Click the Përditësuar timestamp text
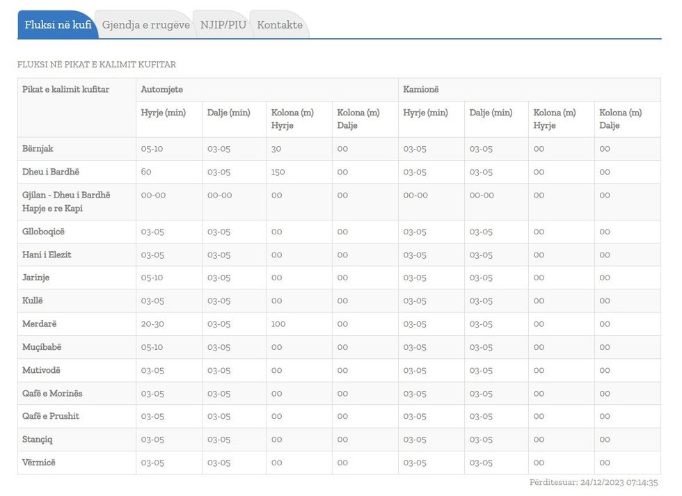This screenshot has width=682, height=496. (593, 482)
